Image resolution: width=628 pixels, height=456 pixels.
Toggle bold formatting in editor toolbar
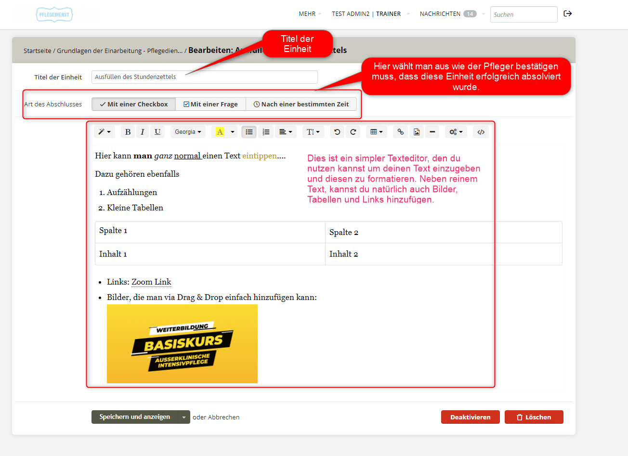[128, 132]
